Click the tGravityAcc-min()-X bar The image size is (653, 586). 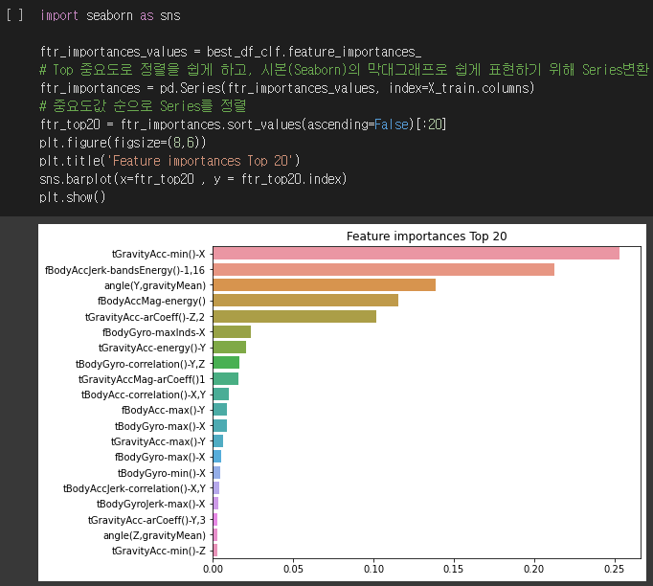(x=417, y=253)
